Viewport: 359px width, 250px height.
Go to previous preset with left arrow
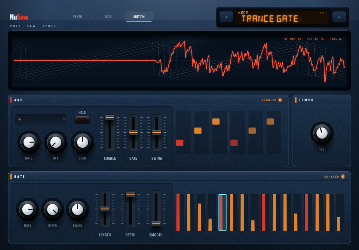(x=226, y=17)
